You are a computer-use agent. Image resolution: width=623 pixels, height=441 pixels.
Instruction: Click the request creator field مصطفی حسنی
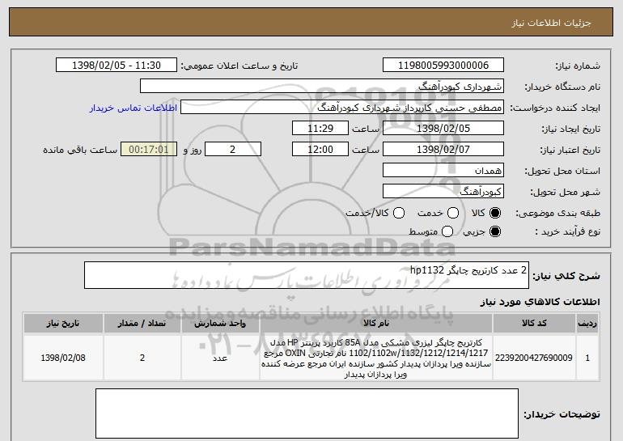[x=342, y=108]
